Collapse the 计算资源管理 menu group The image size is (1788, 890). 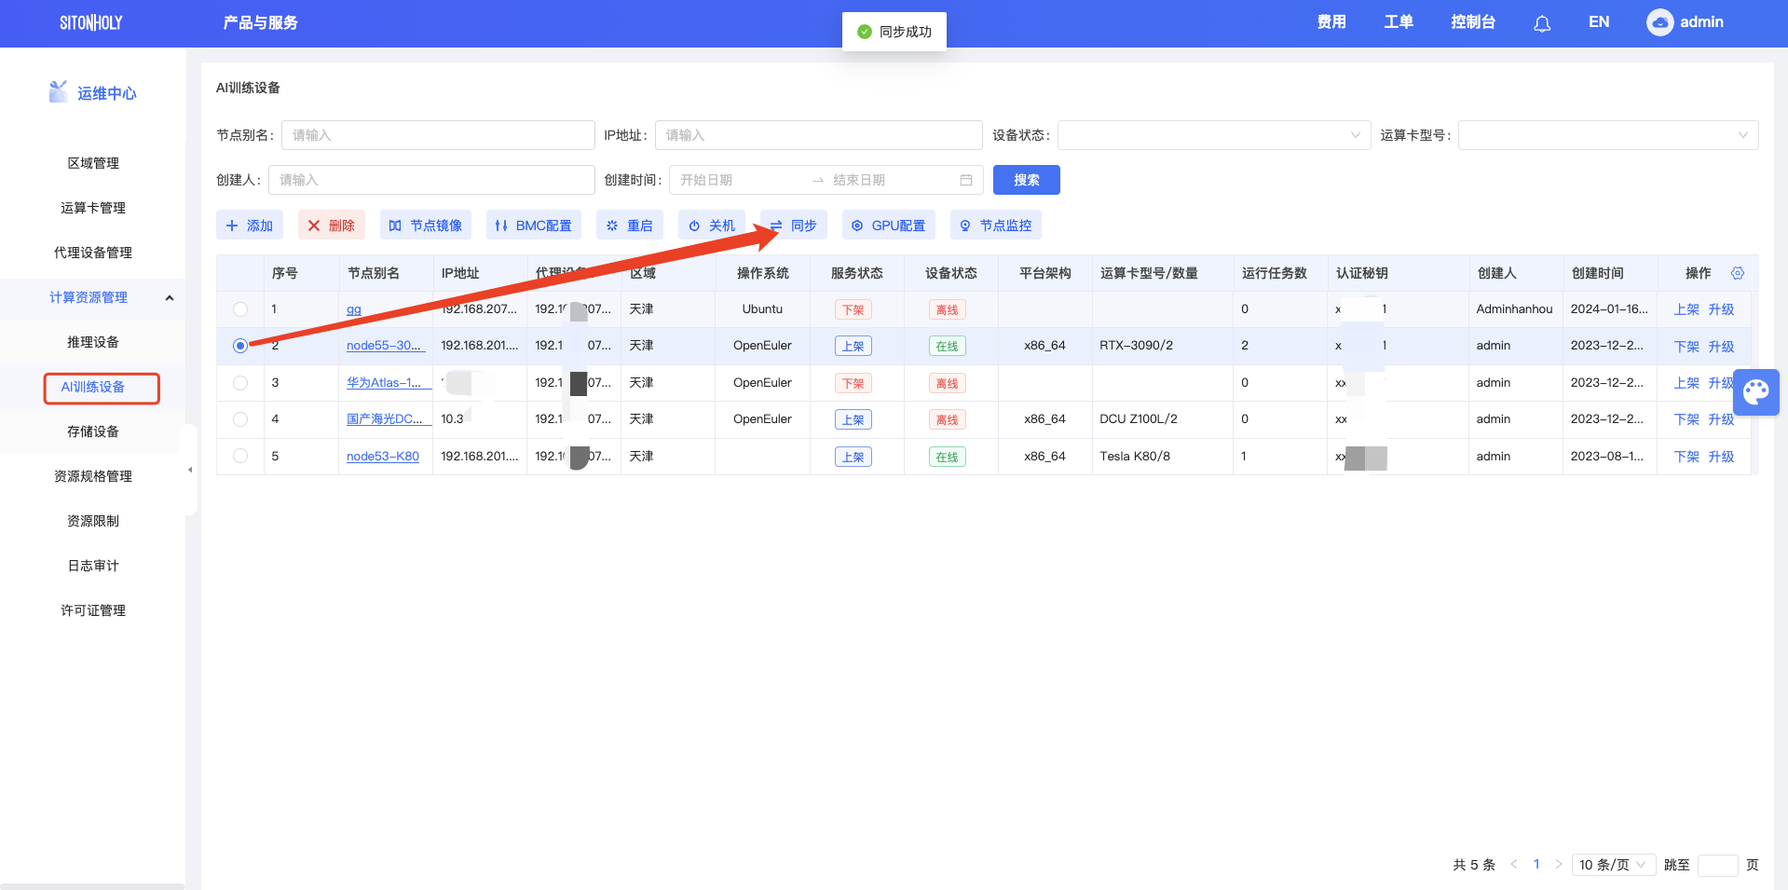[x=93, y=297]
